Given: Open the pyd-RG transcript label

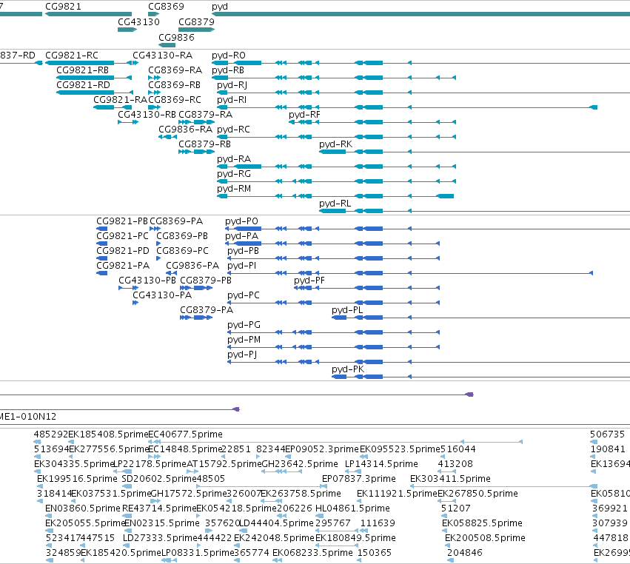Looking at the screenshot, I should [234, 173].
